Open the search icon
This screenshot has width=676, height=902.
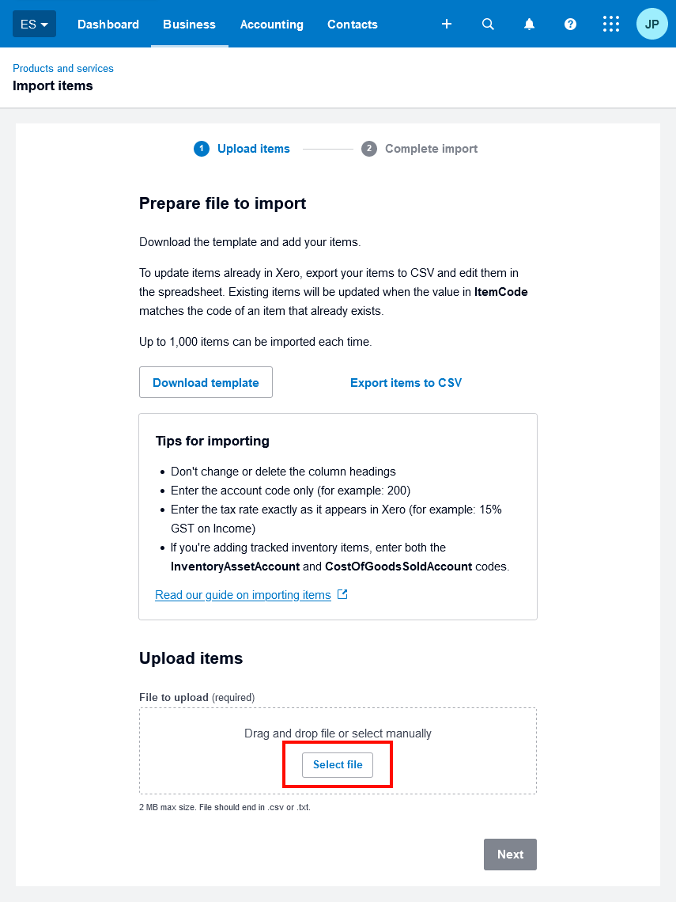click(x=488, y=24)
